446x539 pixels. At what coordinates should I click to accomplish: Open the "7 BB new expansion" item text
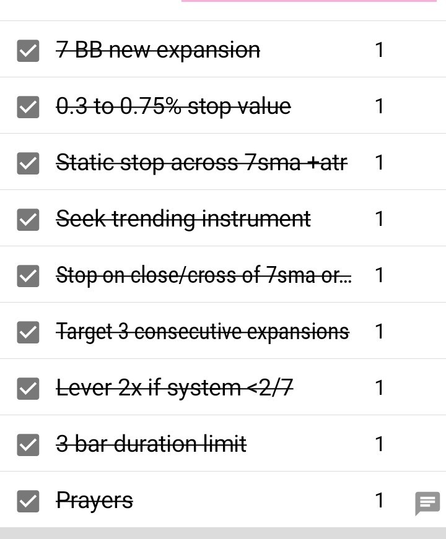[158, 50]
